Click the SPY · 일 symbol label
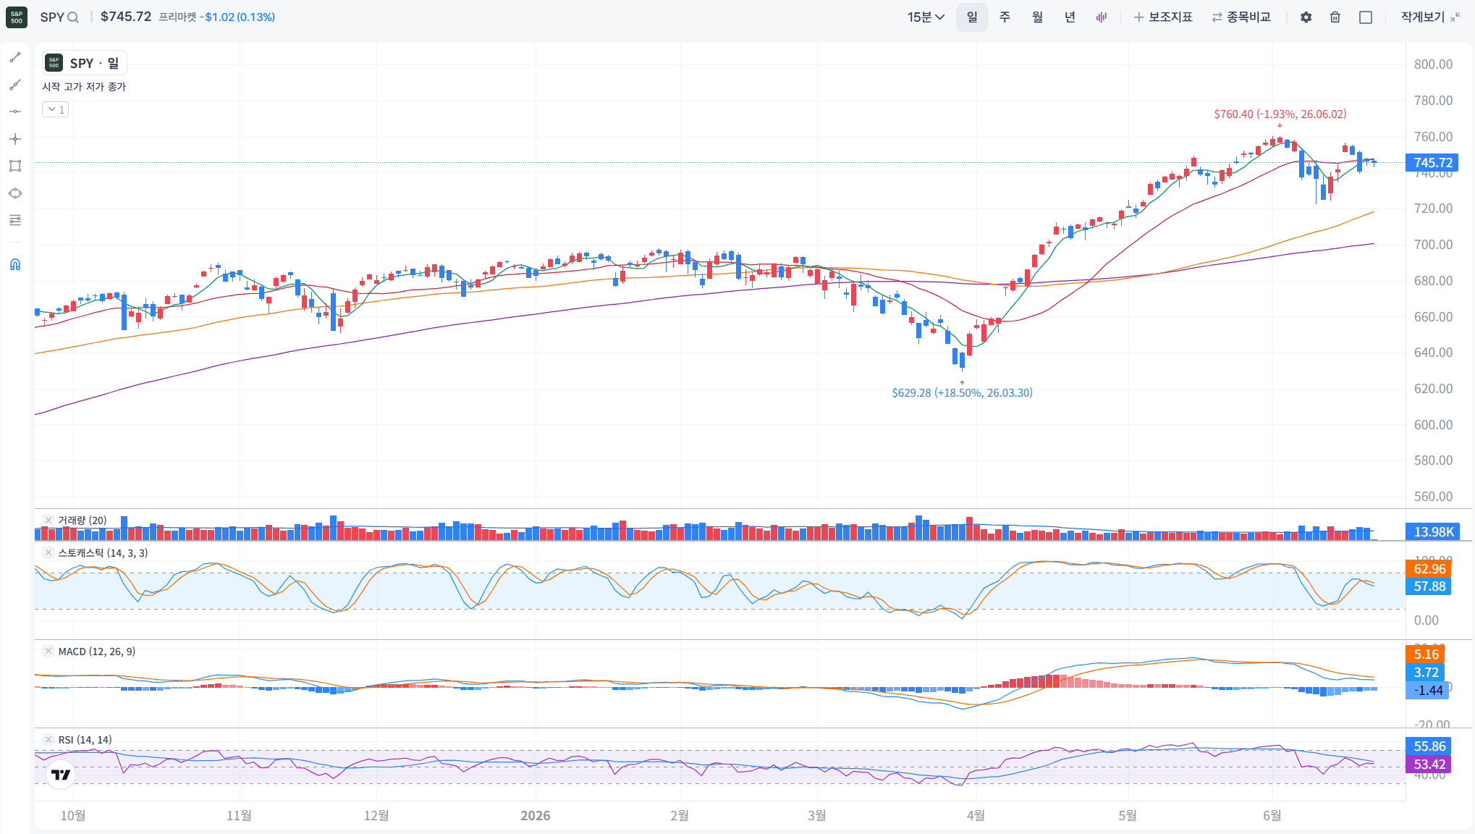 (85, 63)
